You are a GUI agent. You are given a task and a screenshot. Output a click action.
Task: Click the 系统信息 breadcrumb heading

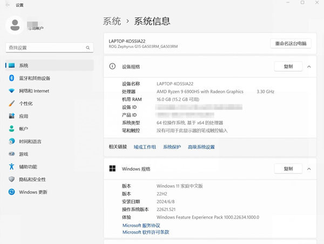[x=152, y=21]
